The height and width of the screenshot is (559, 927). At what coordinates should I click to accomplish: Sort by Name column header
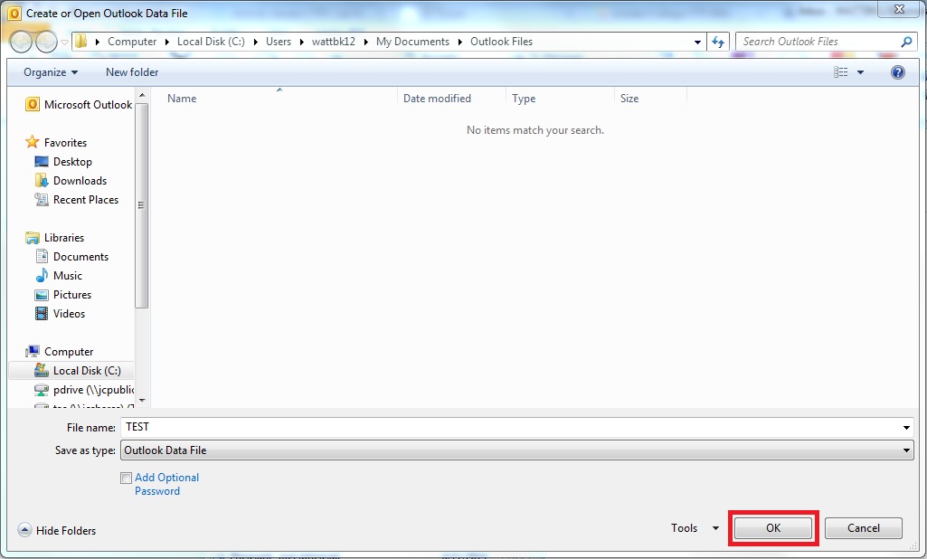coord(279,99)
